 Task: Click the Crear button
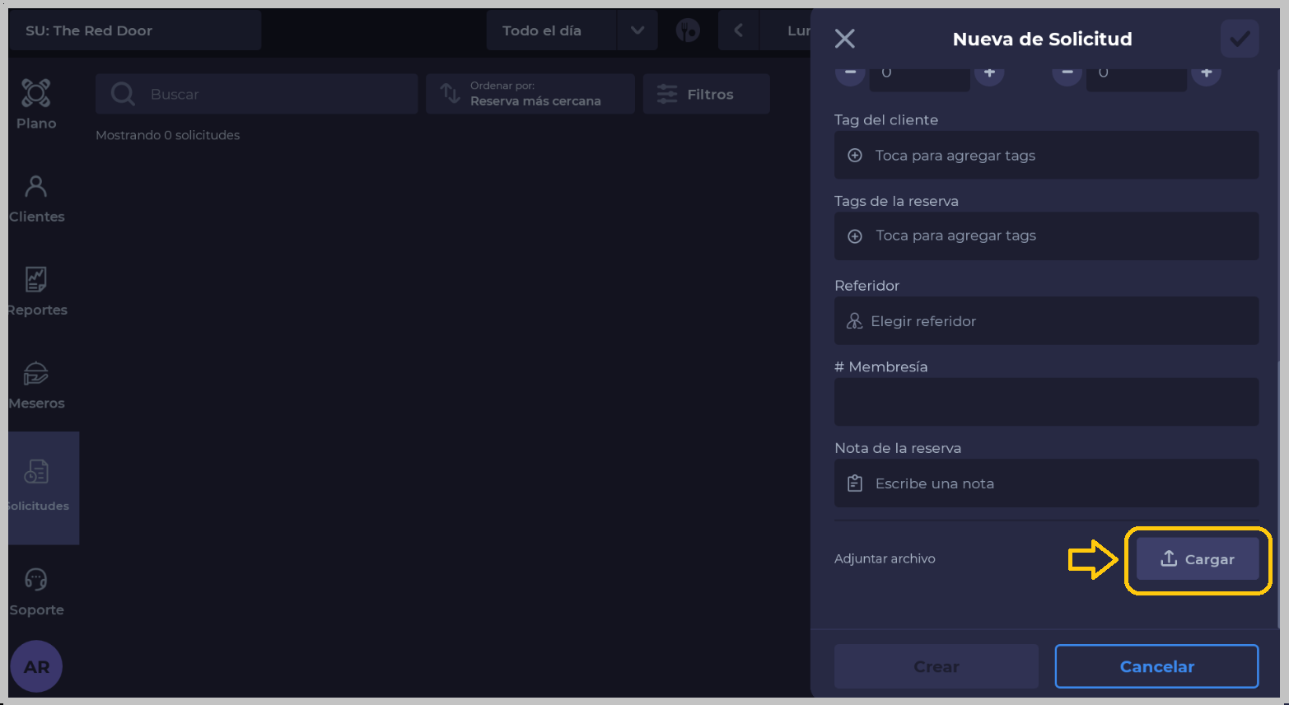(936, 666)
